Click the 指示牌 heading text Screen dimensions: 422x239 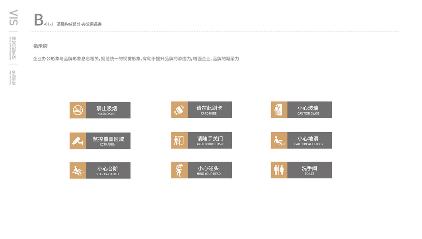coord(40,46)
